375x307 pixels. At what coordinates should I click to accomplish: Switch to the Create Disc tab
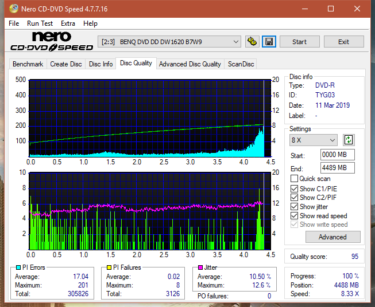(66, 64)
